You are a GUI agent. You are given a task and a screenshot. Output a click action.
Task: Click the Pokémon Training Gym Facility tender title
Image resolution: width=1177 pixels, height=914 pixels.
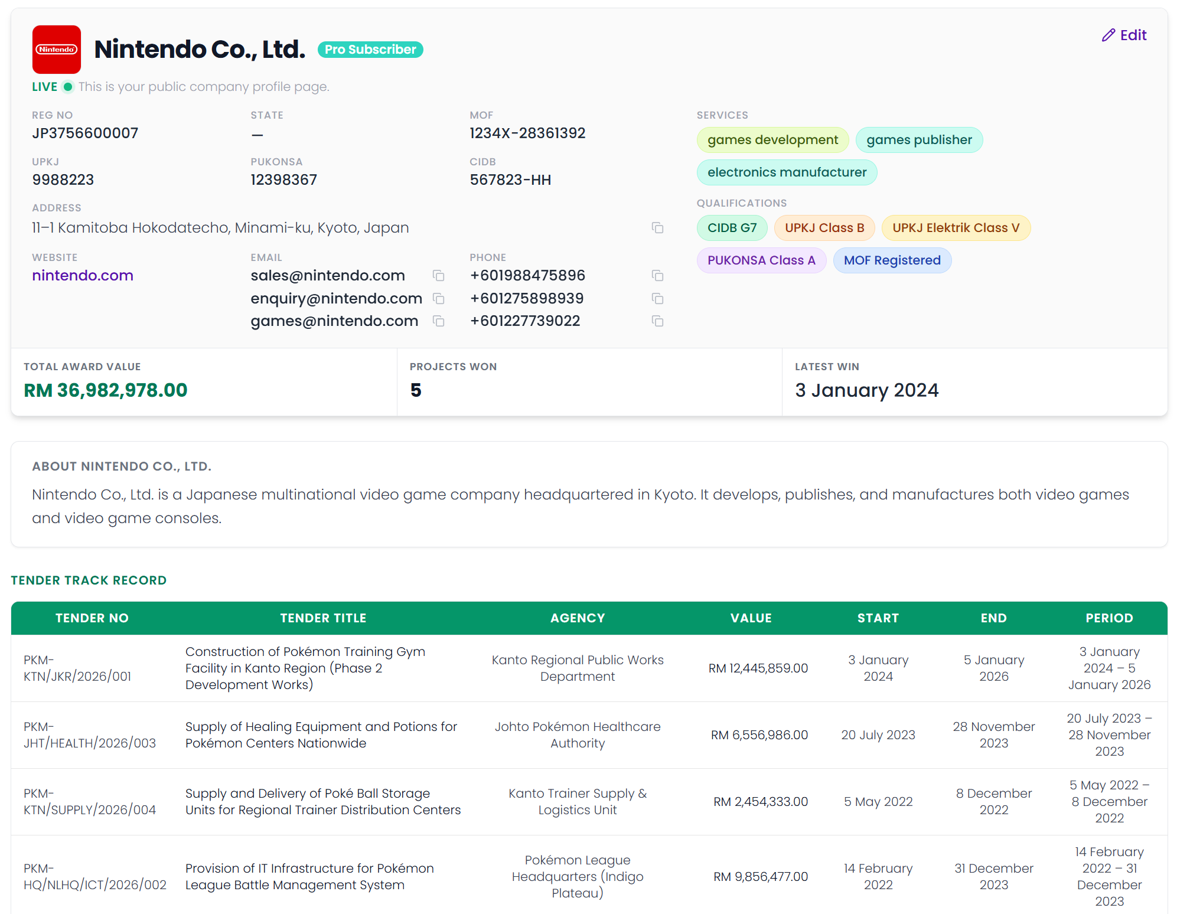click(305, 668)
